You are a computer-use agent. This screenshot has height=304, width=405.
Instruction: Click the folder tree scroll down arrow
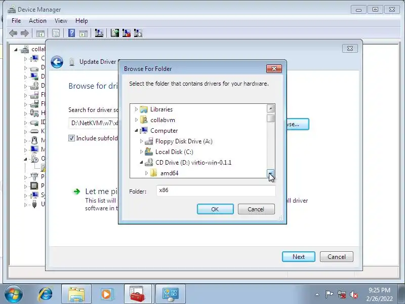click(x=271, y=173)
